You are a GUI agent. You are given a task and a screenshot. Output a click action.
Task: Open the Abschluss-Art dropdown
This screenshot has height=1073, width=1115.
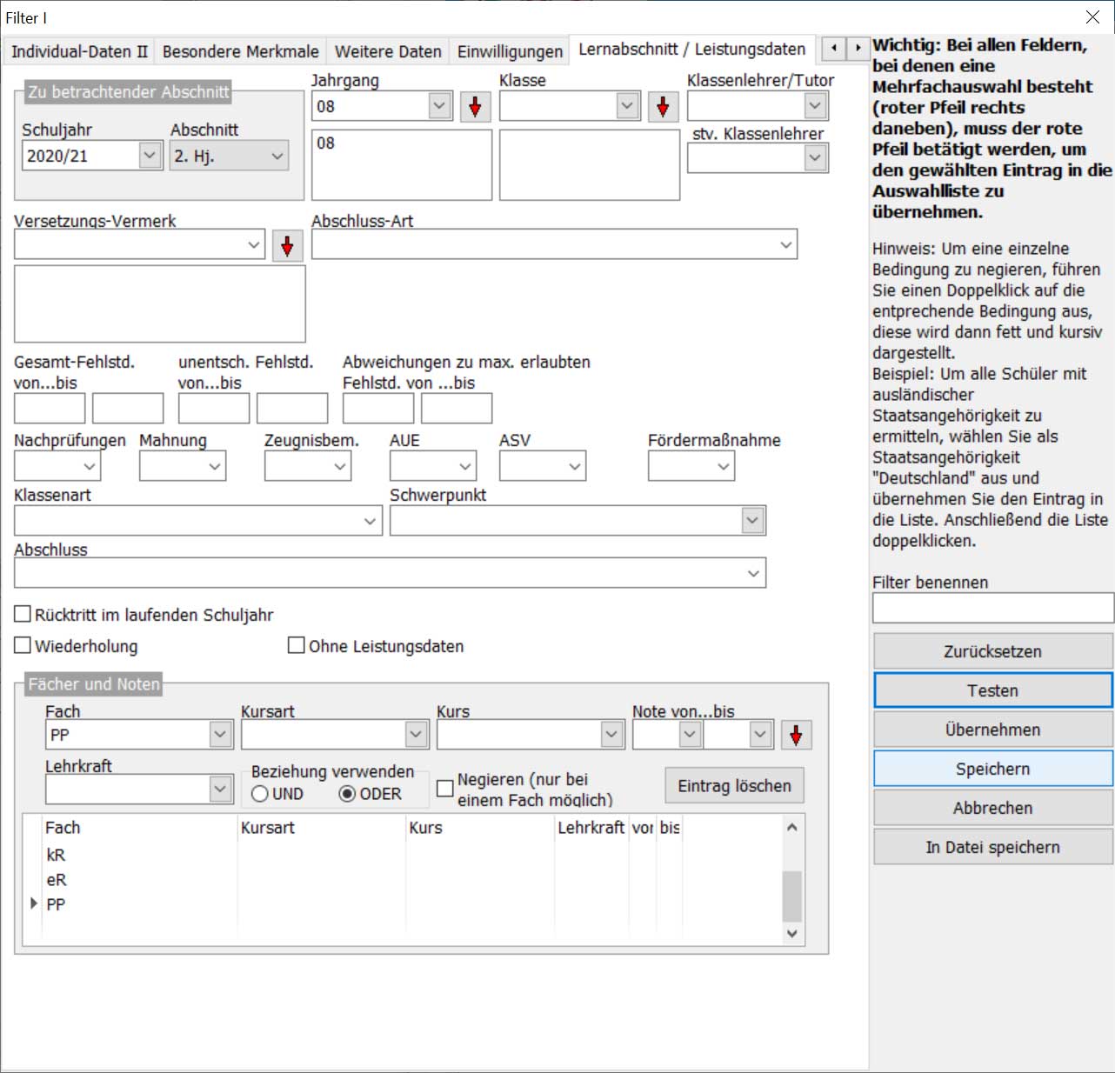[x=786, y=245]
